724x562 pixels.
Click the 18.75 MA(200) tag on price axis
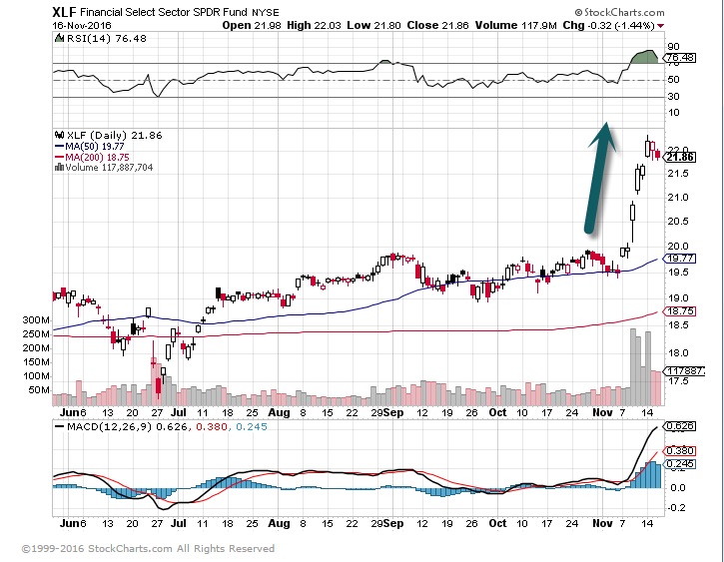679,311
